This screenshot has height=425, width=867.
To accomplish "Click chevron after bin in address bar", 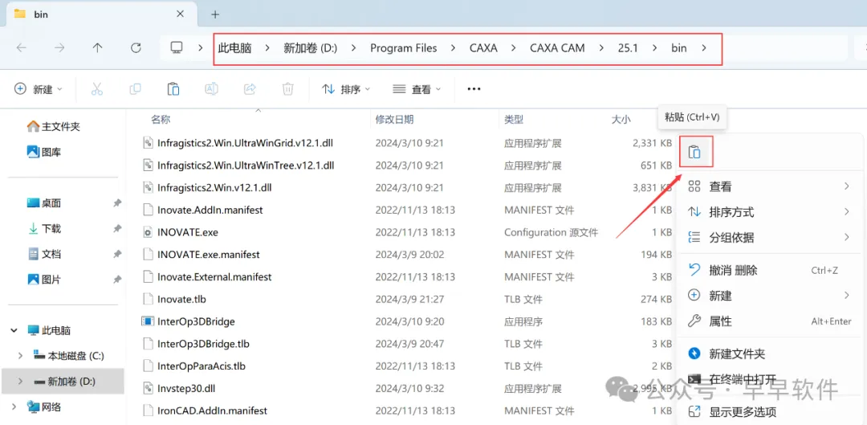I will tap(703, 48).
